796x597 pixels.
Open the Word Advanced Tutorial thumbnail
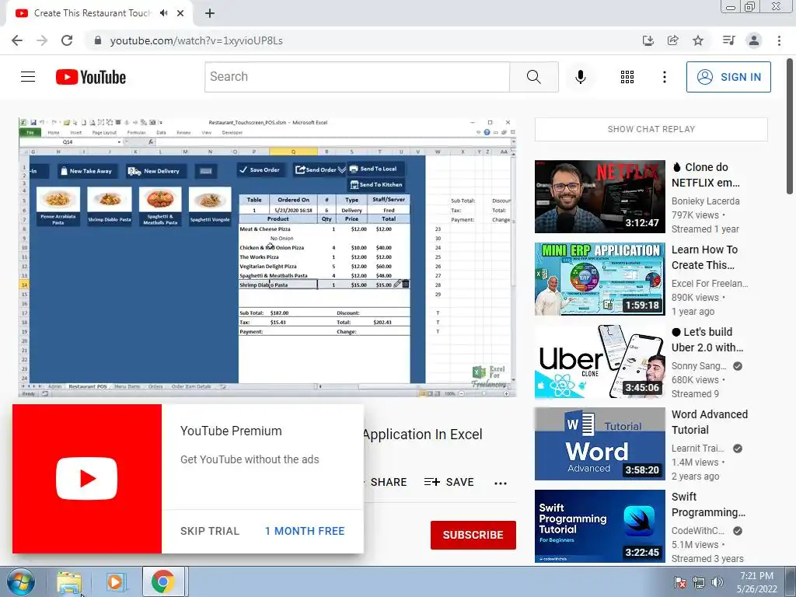[599, 444]
